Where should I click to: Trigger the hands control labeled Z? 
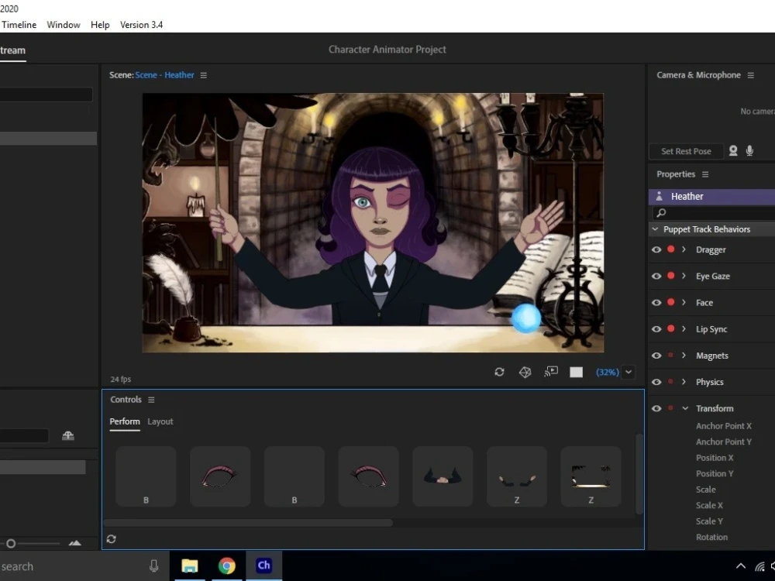[516, 476]
